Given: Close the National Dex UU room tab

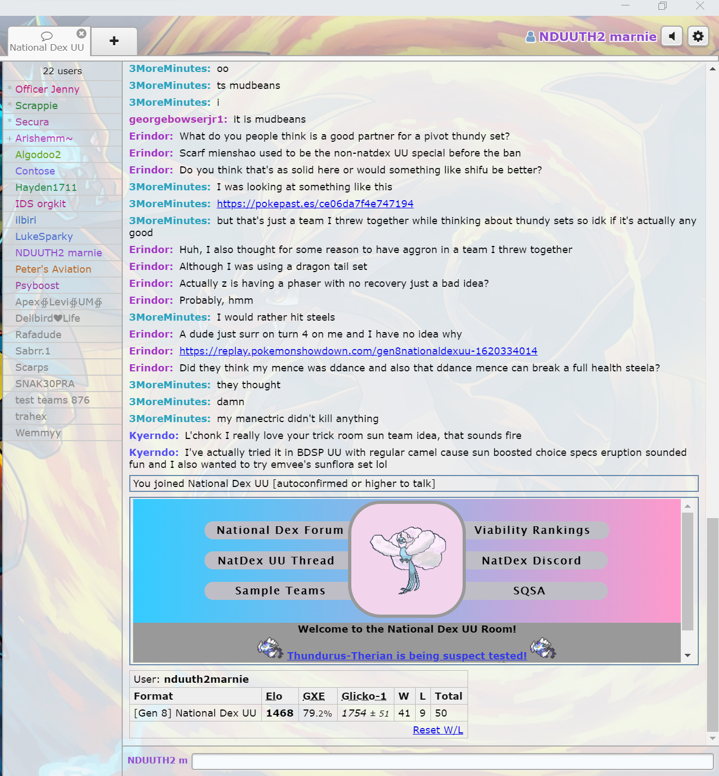Looking at the screenshot, I should (x=81, y=34).
